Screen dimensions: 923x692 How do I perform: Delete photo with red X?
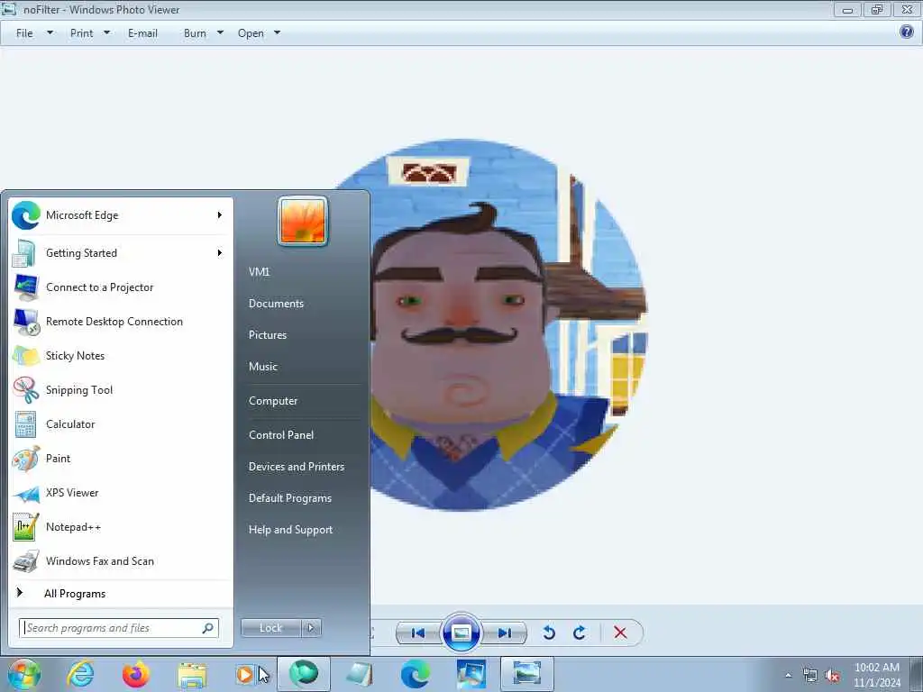coord(620,633)
